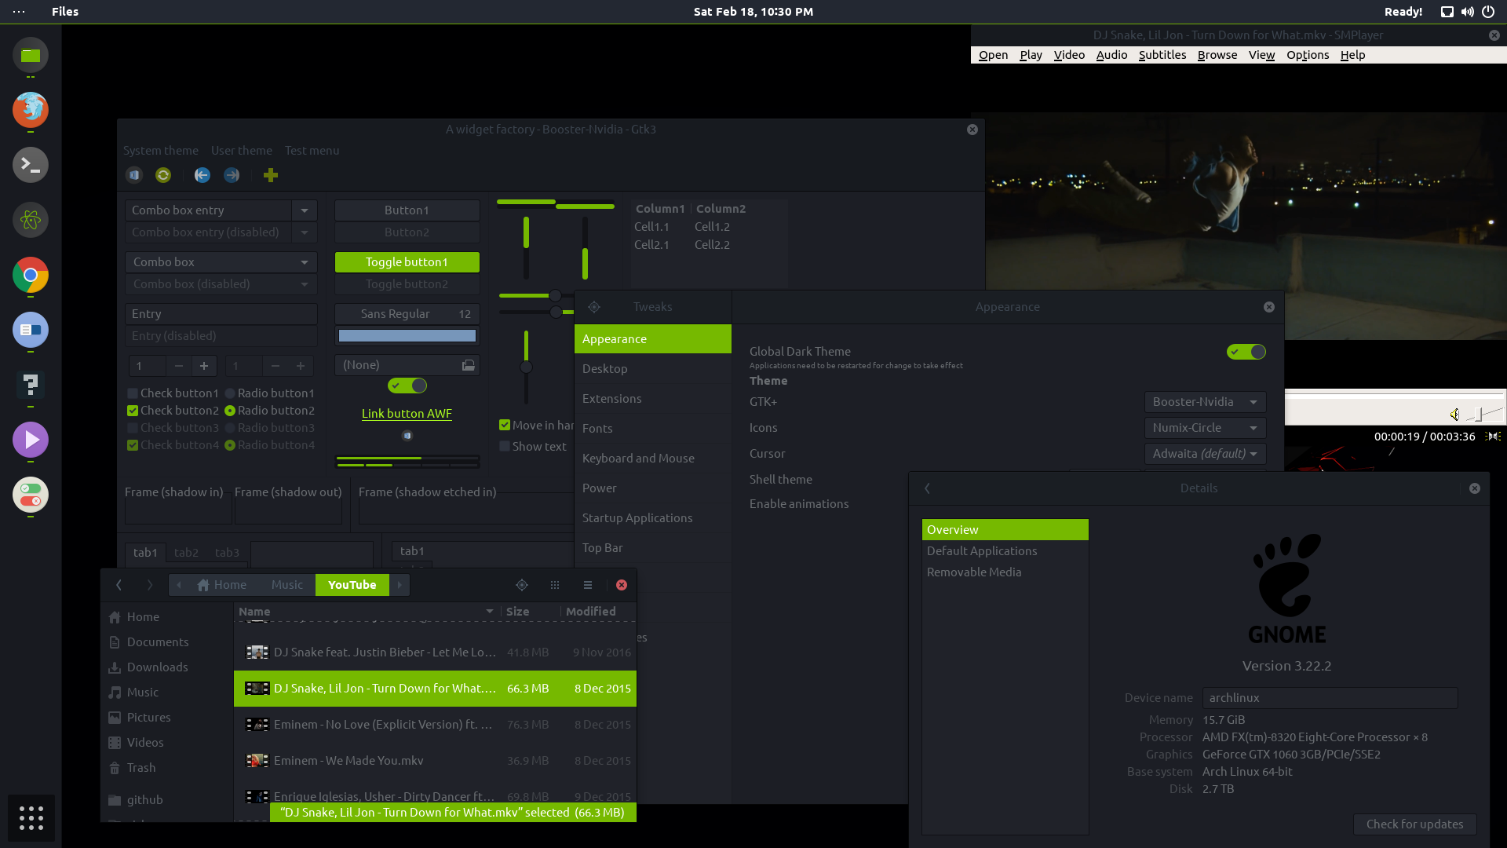This screenshot has height=848, width=1507.
Task: Toggle Global Dark Theme switch
Action: pyautogui.click(x=1246, y=352)
